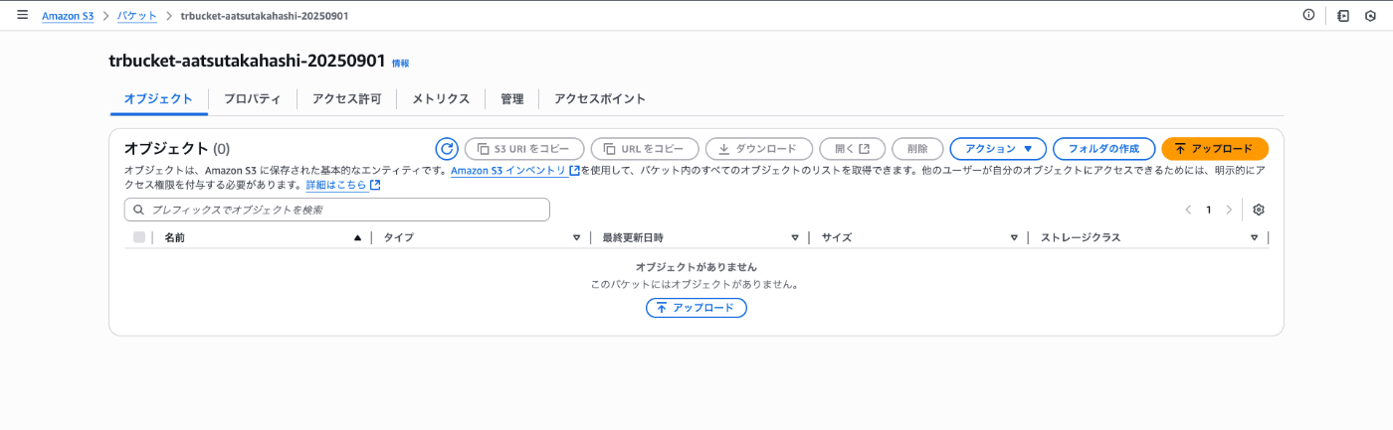
Task: Switch to the アクセス許可 tab
Action: pos(346,99)
